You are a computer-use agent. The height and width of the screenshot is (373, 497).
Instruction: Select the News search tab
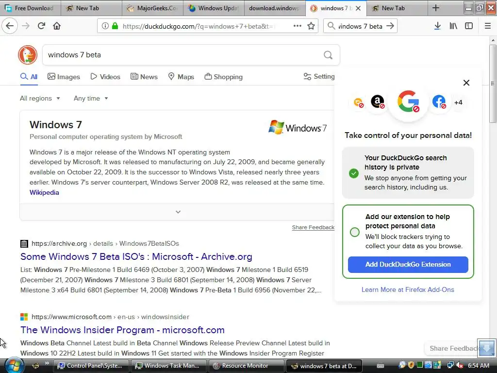[x=144, y=77]
